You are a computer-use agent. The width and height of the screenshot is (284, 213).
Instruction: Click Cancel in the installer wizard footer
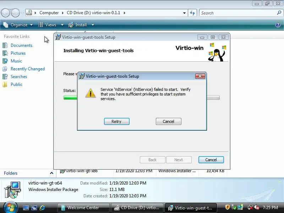tap(211, 160)
